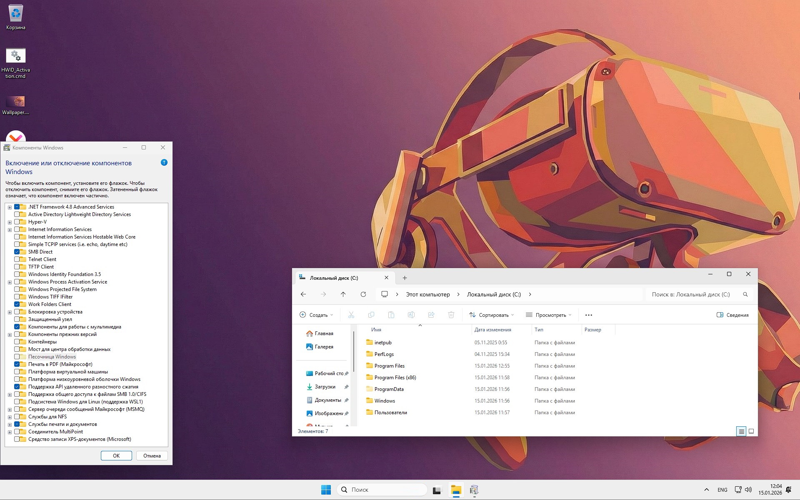Select the Cut icon in Explorer toolbar
800x500 pixels.
point(351,315)
